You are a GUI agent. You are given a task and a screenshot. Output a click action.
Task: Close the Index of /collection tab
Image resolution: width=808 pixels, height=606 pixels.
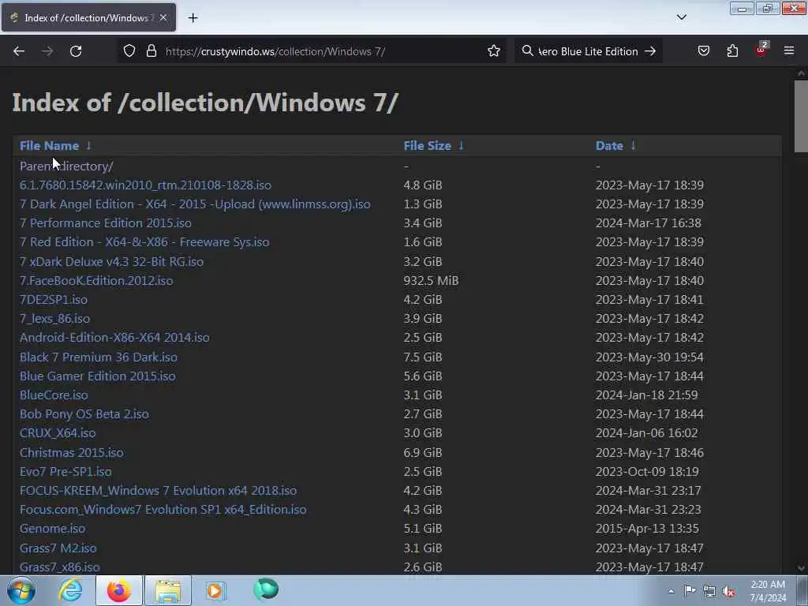(163, 17)
